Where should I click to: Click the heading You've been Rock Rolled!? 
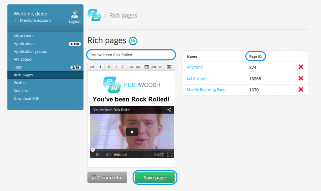[x=131, y=99]
